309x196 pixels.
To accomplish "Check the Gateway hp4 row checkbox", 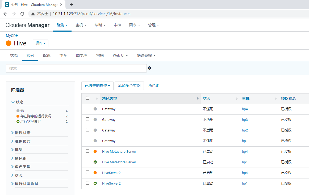I will (x=88, y=108).
